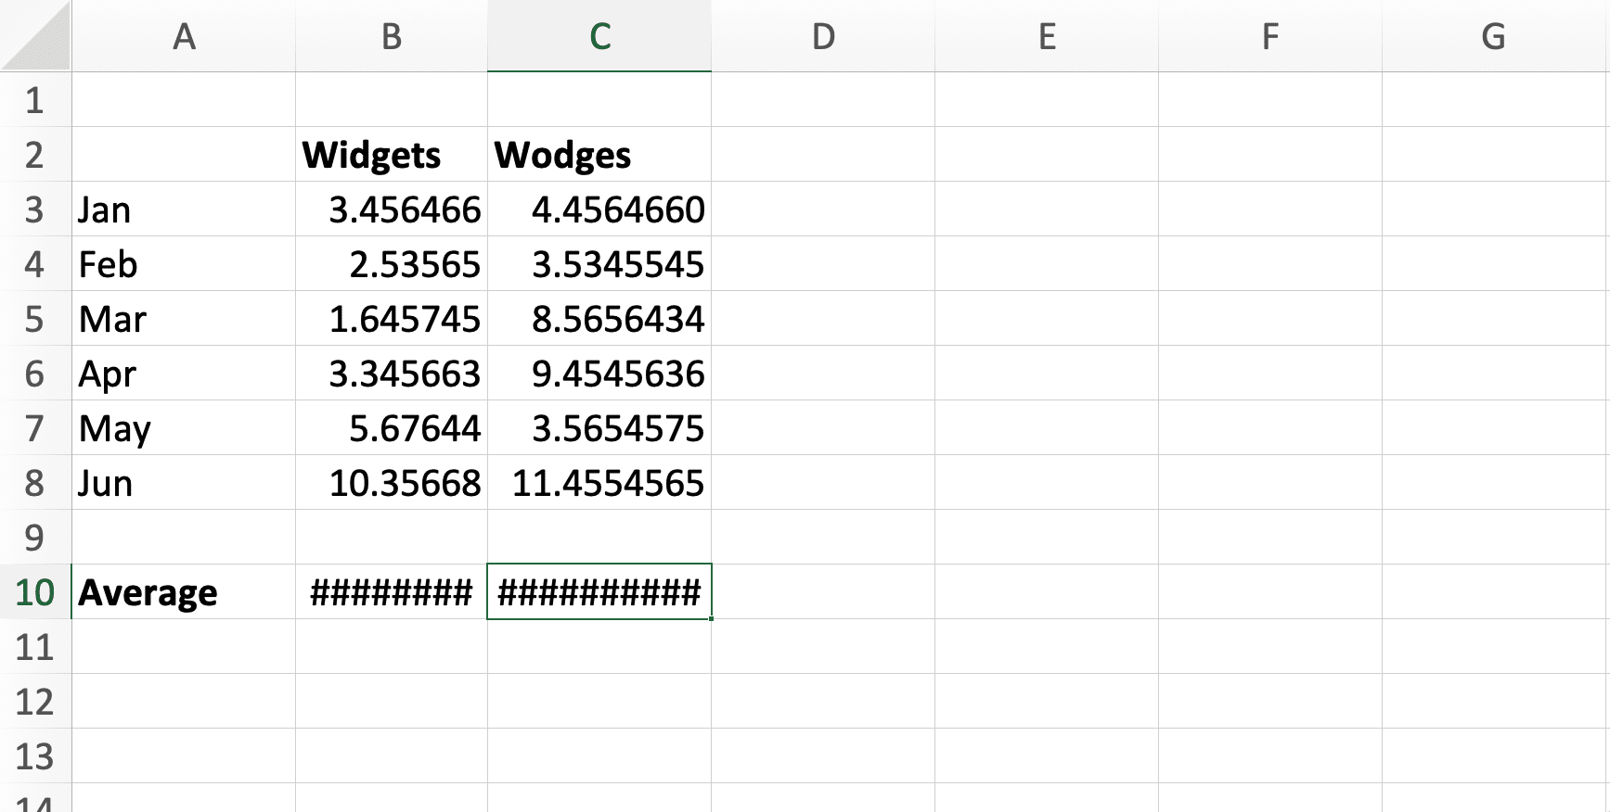
Task: Select cell with value 3.5654575
Action: 599,427
